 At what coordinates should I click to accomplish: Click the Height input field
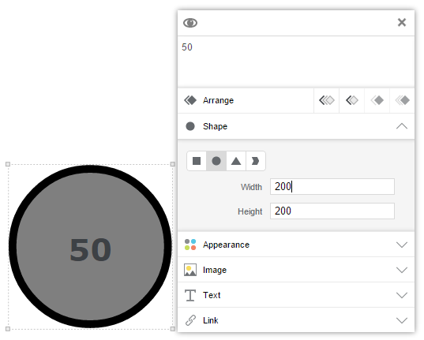coord(332,211)
